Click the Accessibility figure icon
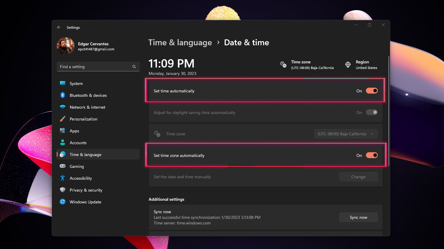The height and width of the screenshot is (249, 444). 63,178
